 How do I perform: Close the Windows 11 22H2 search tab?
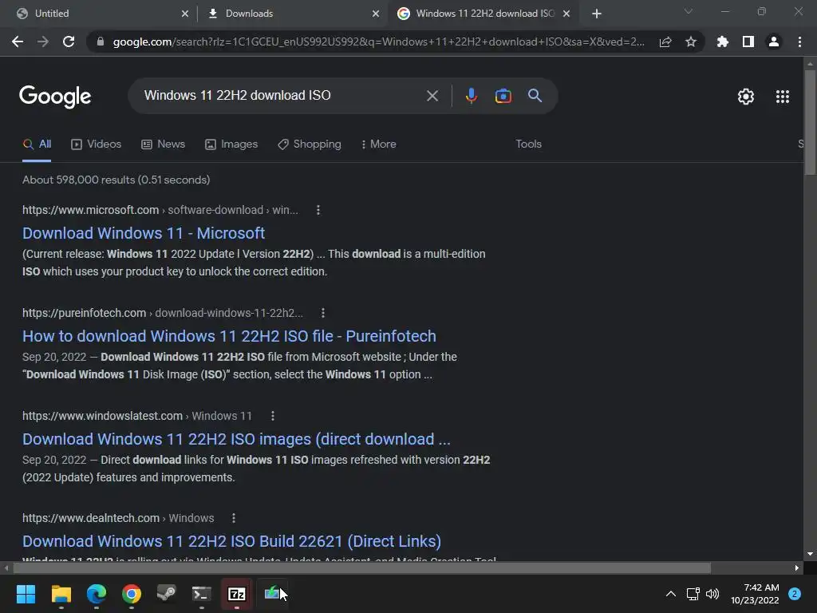click(x=566, y=14)
